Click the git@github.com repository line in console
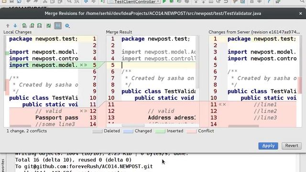306x172 pixels. (x=84, y=167)
